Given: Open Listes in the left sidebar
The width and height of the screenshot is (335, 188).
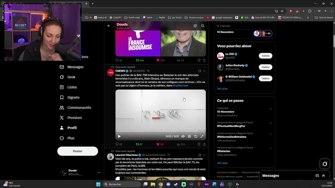Looking at the screenshot, I should (x=68, y=87).
